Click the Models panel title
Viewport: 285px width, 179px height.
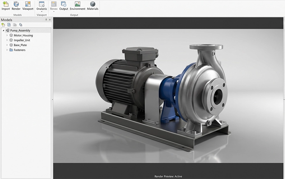tap(7, 20)
